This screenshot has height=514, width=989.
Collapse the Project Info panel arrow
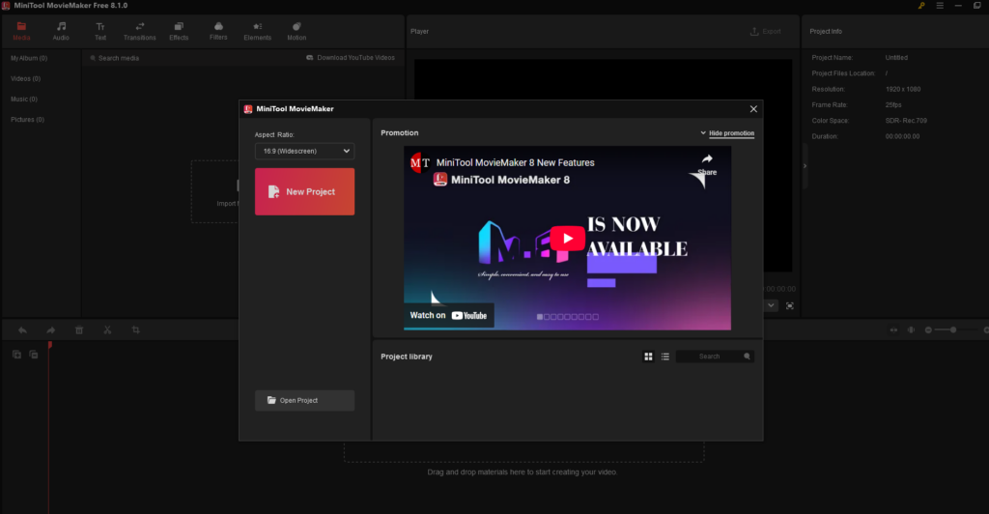[x=805, y=166]
